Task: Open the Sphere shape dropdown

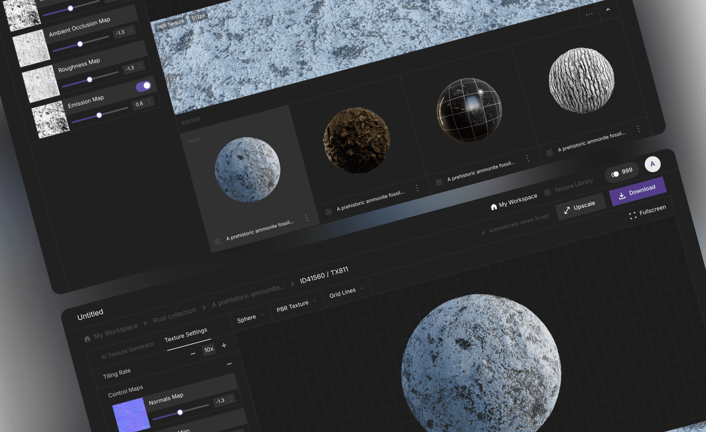Action: [x=250, y=318]
